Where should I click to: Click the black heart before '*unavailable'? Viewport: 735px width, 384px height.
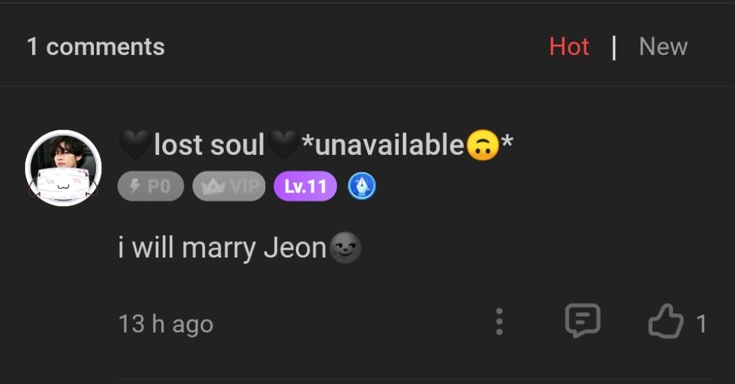point(282,145)
